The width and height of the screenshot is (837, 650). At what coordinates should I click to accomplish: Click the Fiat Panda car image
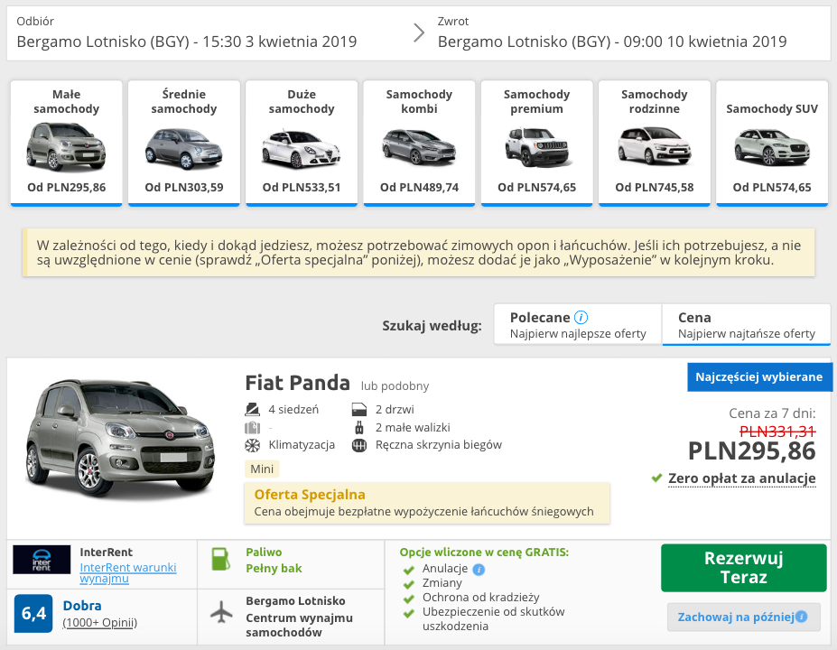121,440
